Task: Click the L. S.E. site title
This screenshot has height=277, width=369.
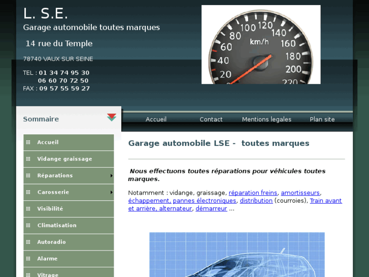Action: pyautogui.click(x=45, y=13)
